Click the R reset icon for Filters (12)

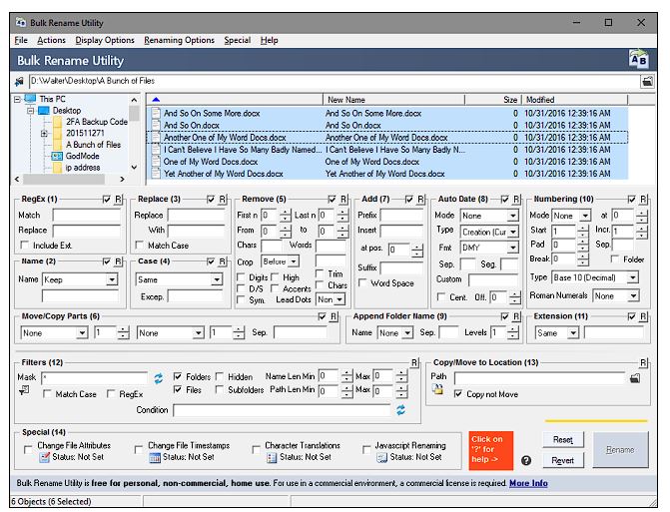tap(414, 362)
